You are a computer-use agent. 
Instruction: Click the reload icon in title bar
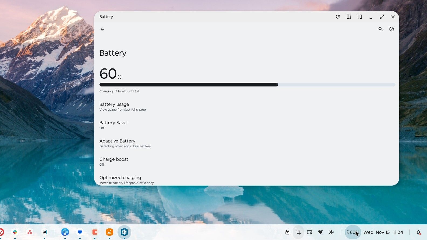[338, 17]
